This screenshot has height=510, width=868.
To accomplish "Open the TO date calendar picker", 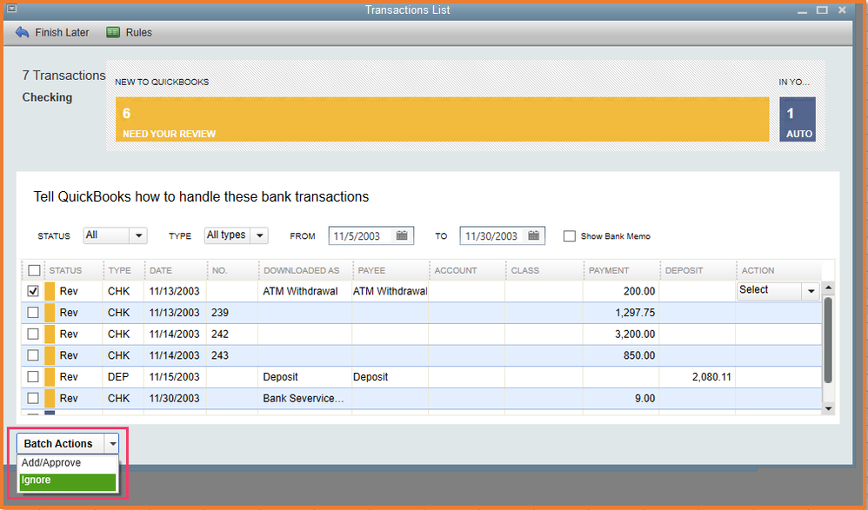I will 533,235.
